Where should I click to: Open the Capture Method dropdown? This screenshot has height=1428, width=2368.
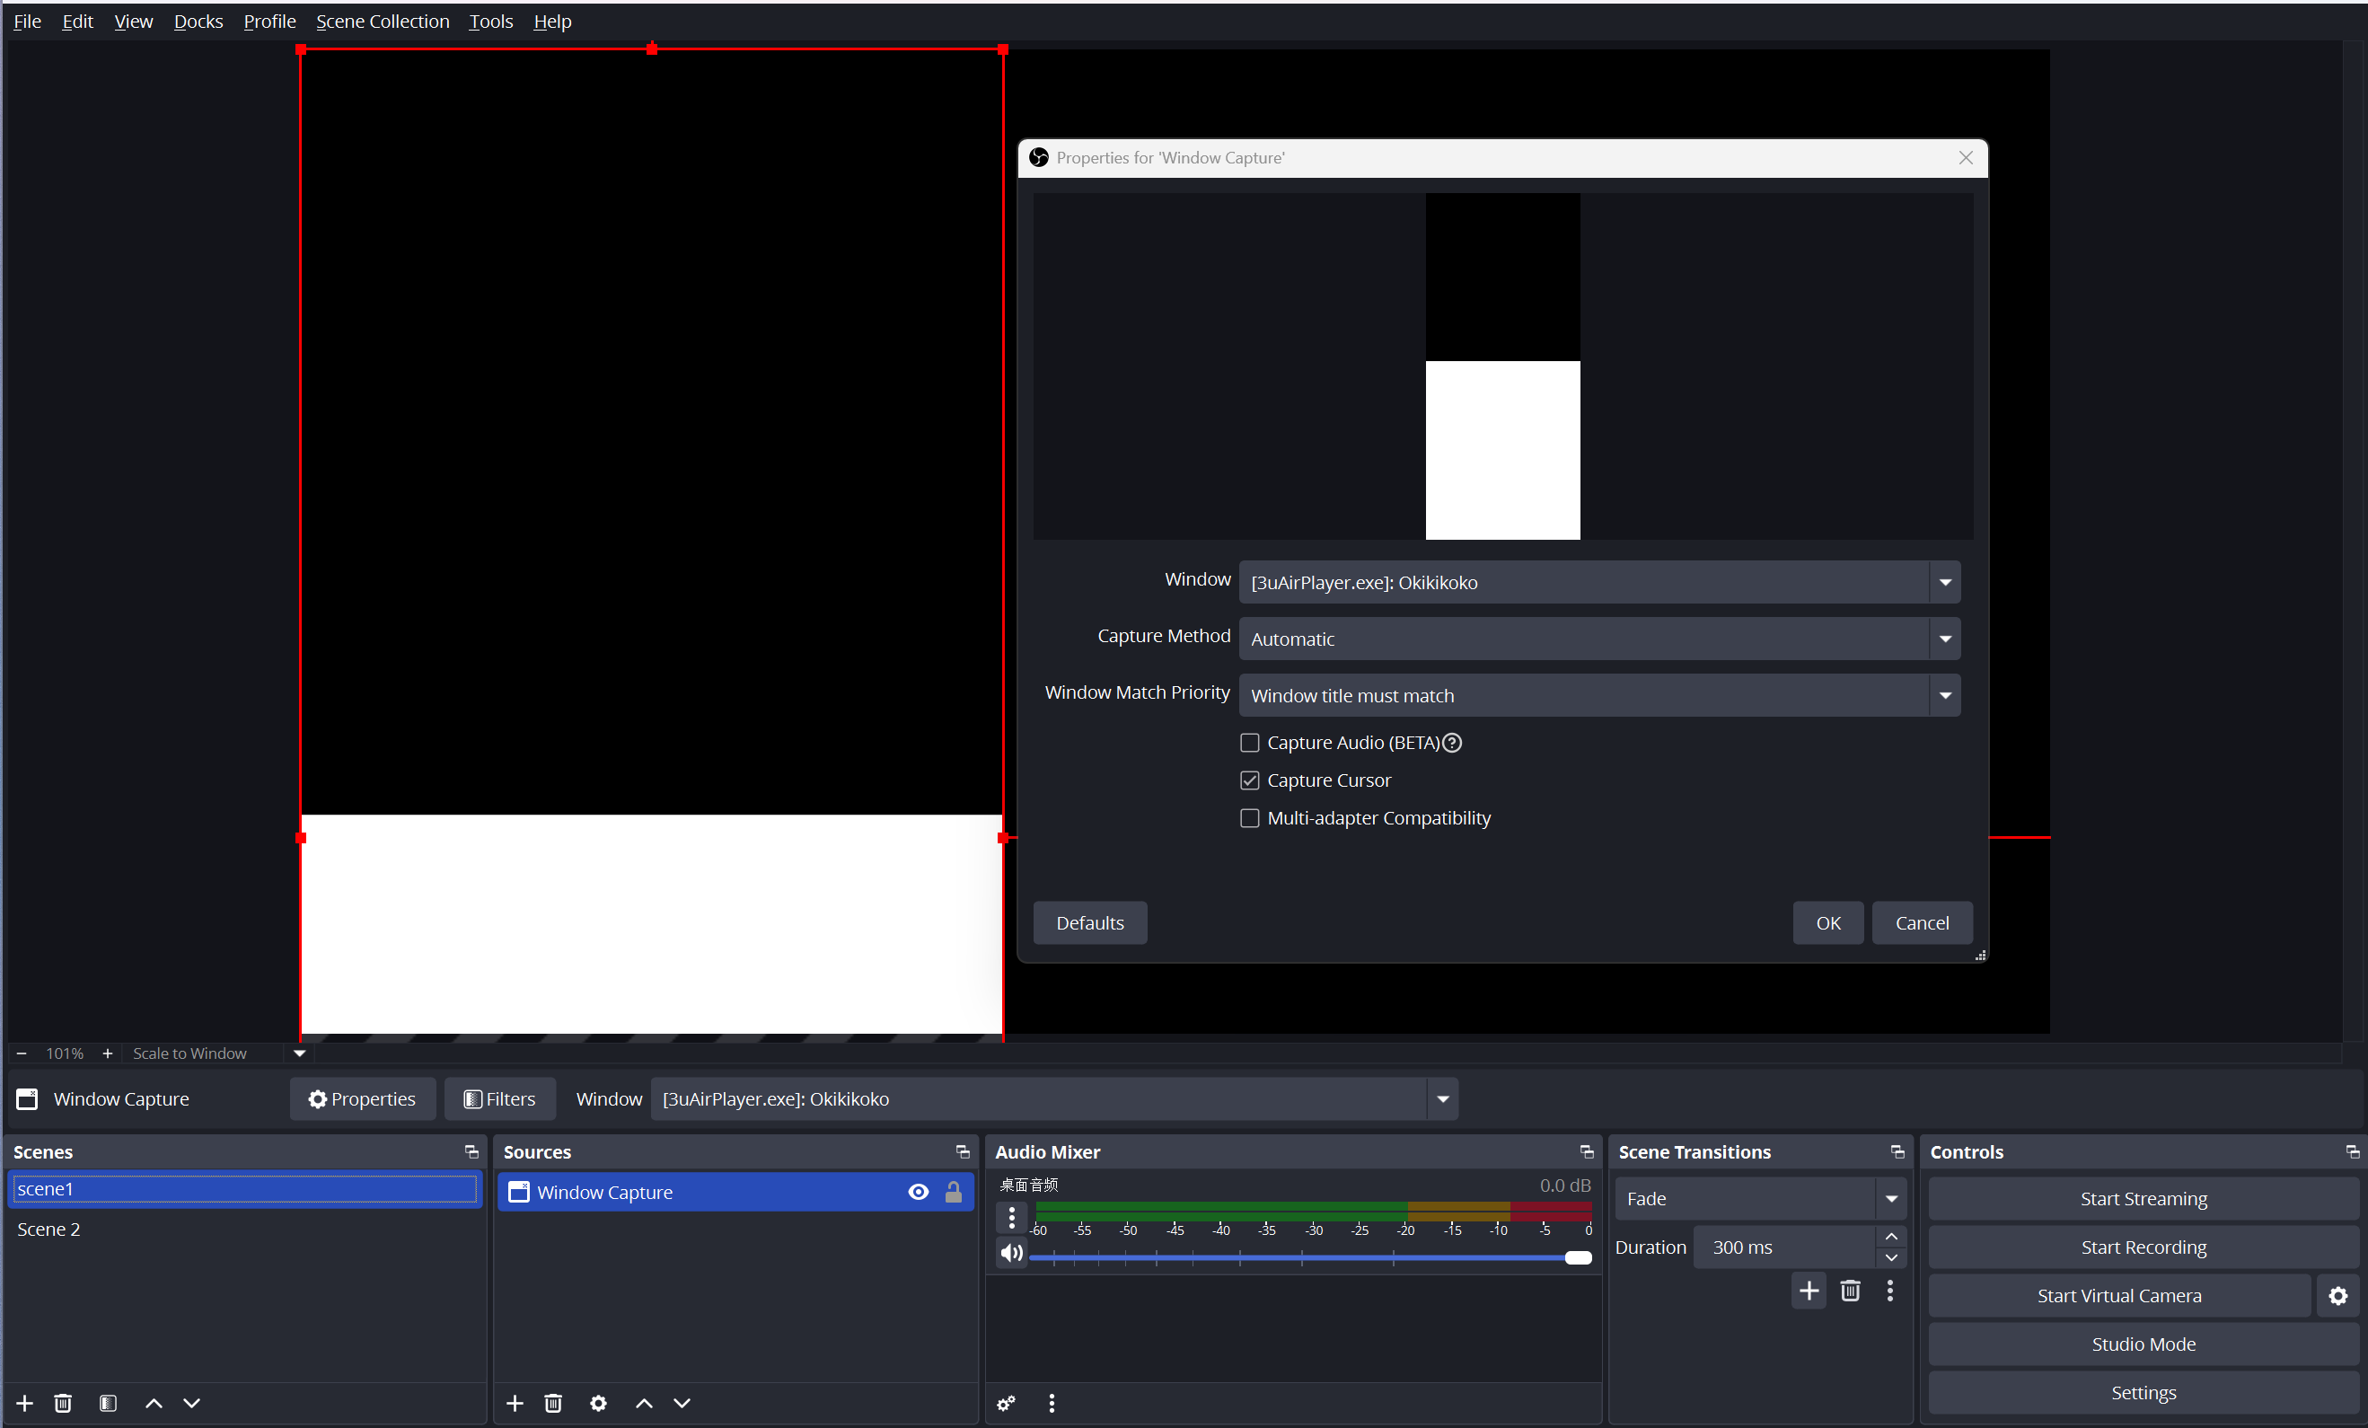pyautogui.click(x=1944, y=638)
